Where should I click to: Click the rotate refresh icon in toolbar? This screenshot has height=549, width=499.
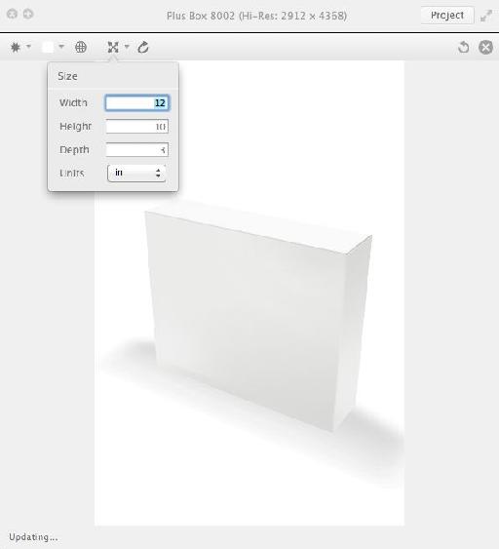[143, 47]
